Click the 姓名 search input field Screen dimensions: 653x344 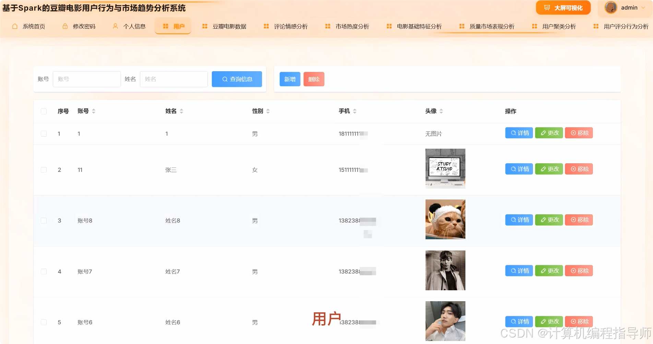174,79
